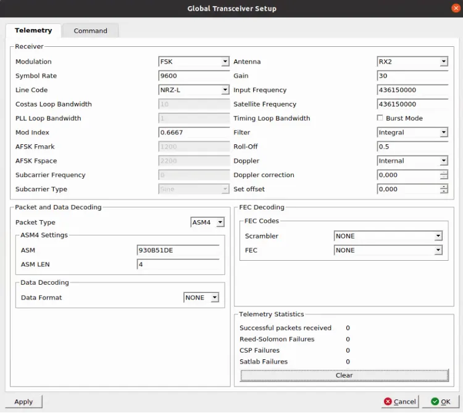Click the Set offset value field

(409, 189)
